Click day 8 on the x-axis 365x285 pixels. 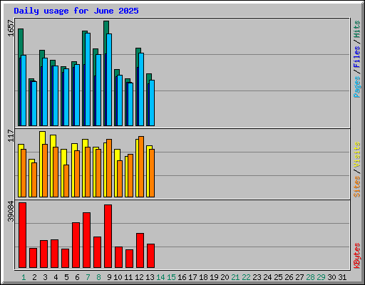point(98,277)
